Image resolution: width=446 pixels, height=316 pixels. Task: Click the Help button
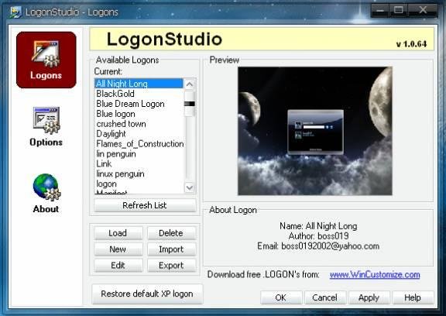(x=413, y=297)
